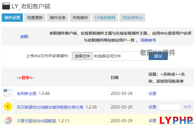Open the 插件仓库 tab

point(57,18)
